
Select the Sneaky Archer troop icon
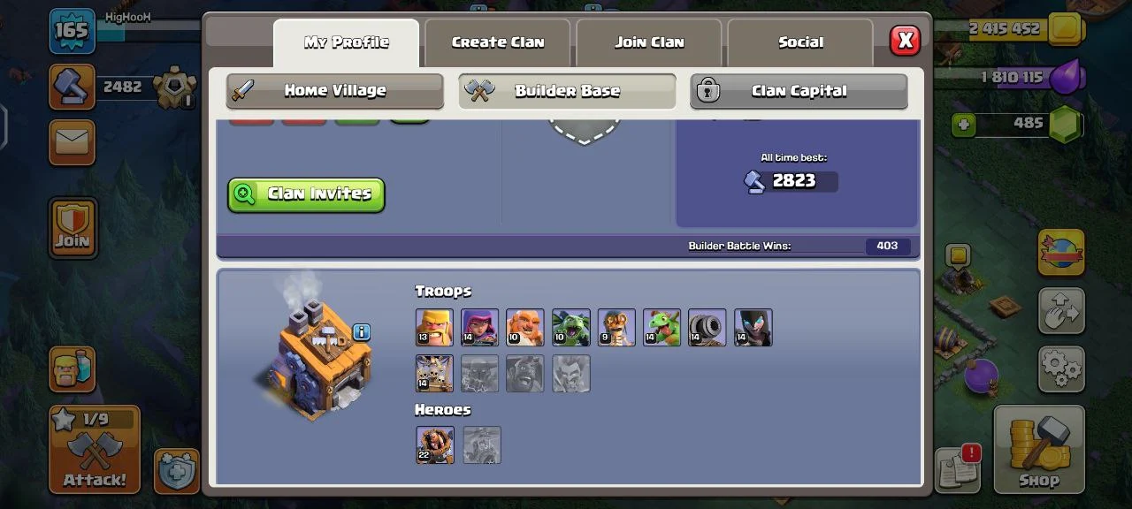[480, 327]
